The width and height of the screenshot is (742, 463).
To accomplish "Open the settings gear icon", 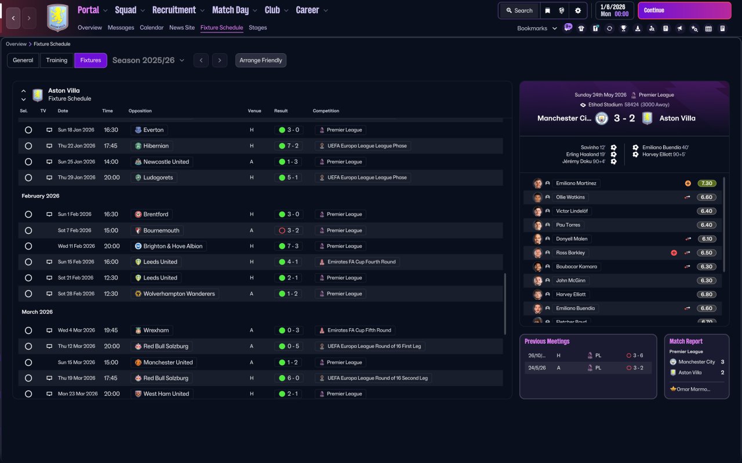I will pyautogui.click(x=578, y=10).
